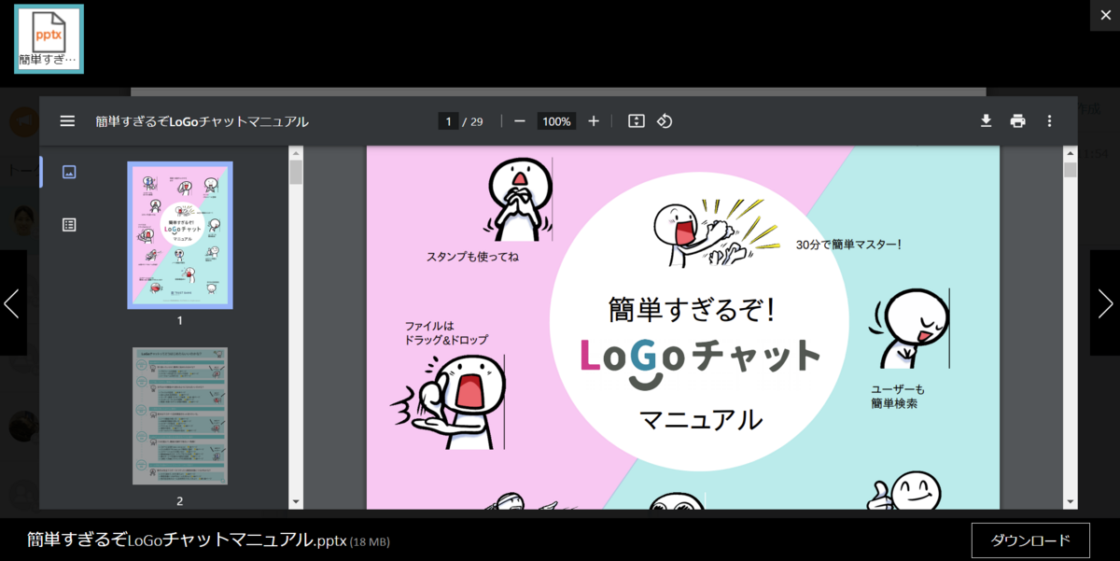Click the text ファイルはドラッグ&ドロップ

coord(446,333)
